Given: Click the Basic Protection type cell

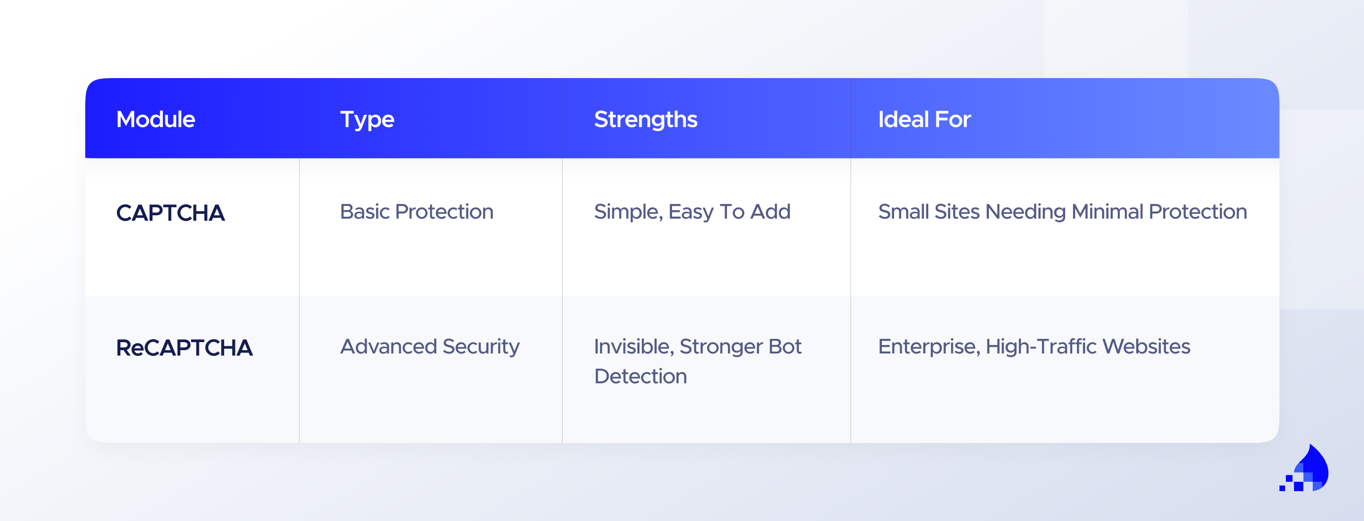Looking at the screenshot, I should pyautogui.click(x=417, y=212).
